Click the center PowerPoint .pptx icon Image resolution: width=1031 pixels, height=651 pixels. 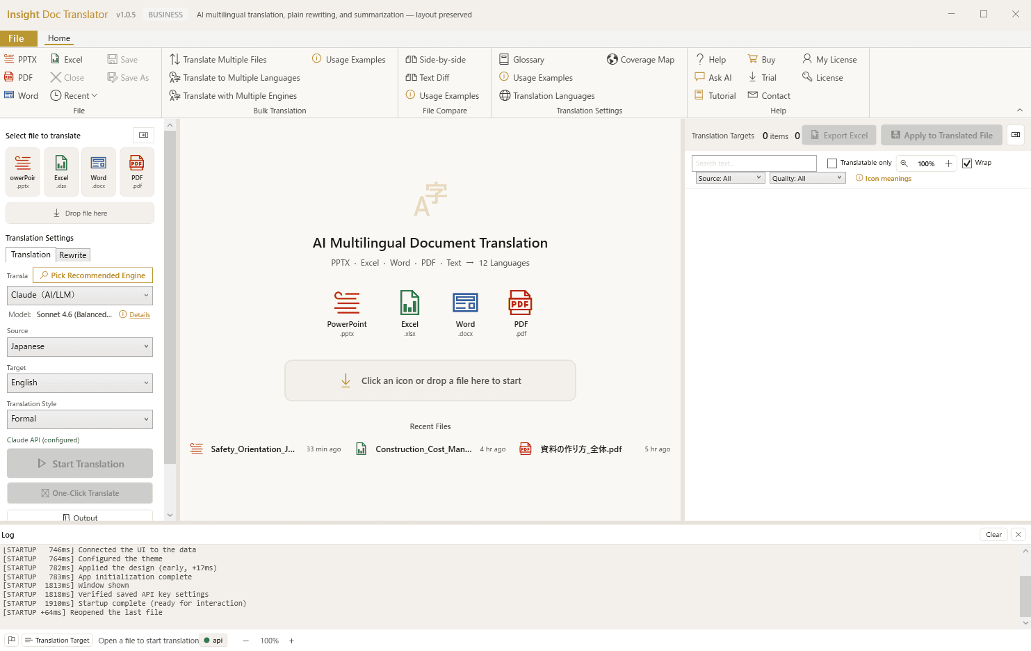347,313
